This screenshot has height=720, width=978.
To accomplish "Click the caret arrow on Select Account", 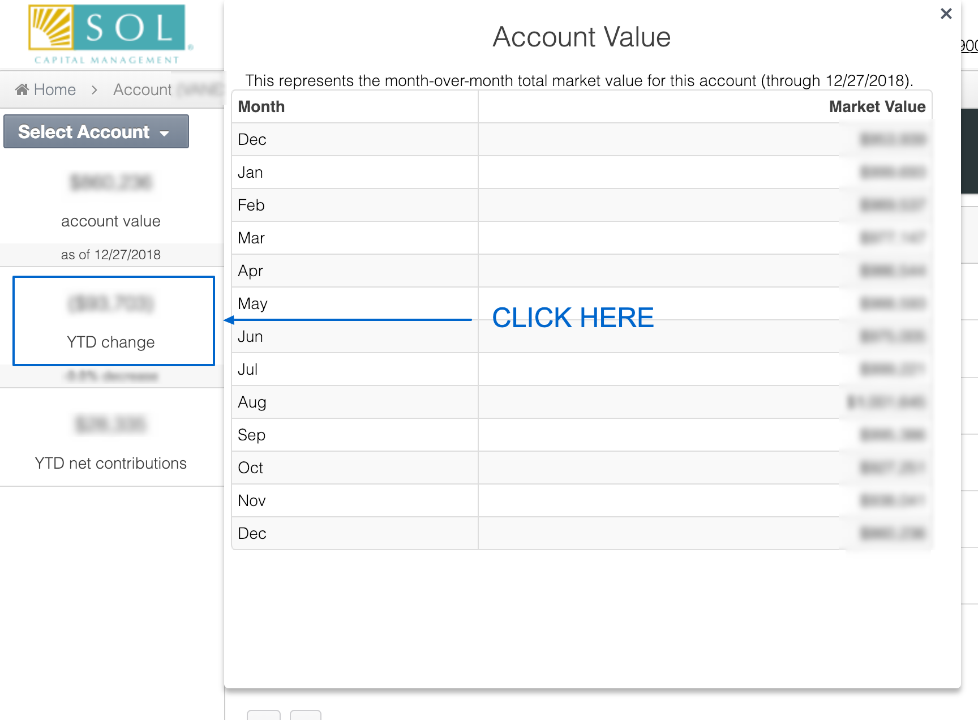I will (165, 134).
